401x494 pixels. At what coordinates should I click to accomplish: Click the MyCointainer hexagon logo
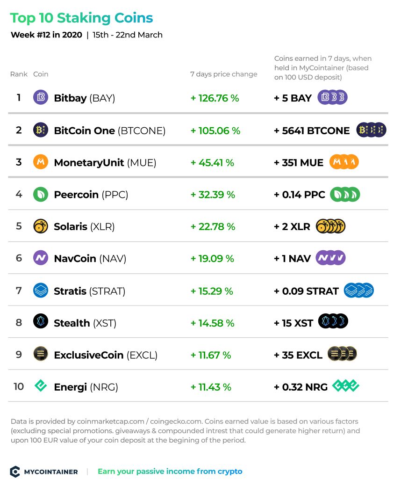pyautogui.click(x=15, y=472)
